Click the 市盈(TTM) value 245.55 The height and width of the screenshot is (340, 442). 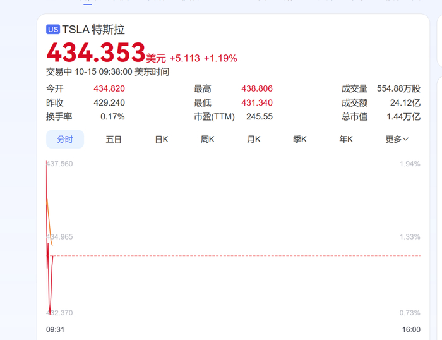[260, 116]
